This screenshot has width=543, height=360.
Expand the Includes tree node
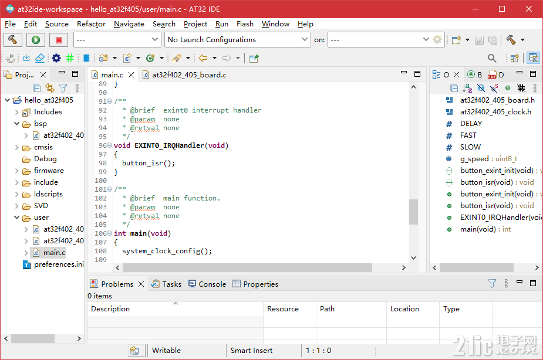point(16,112)
